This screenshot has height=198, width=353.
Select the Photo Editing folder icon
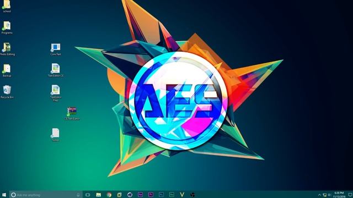[x=7, y=49]
